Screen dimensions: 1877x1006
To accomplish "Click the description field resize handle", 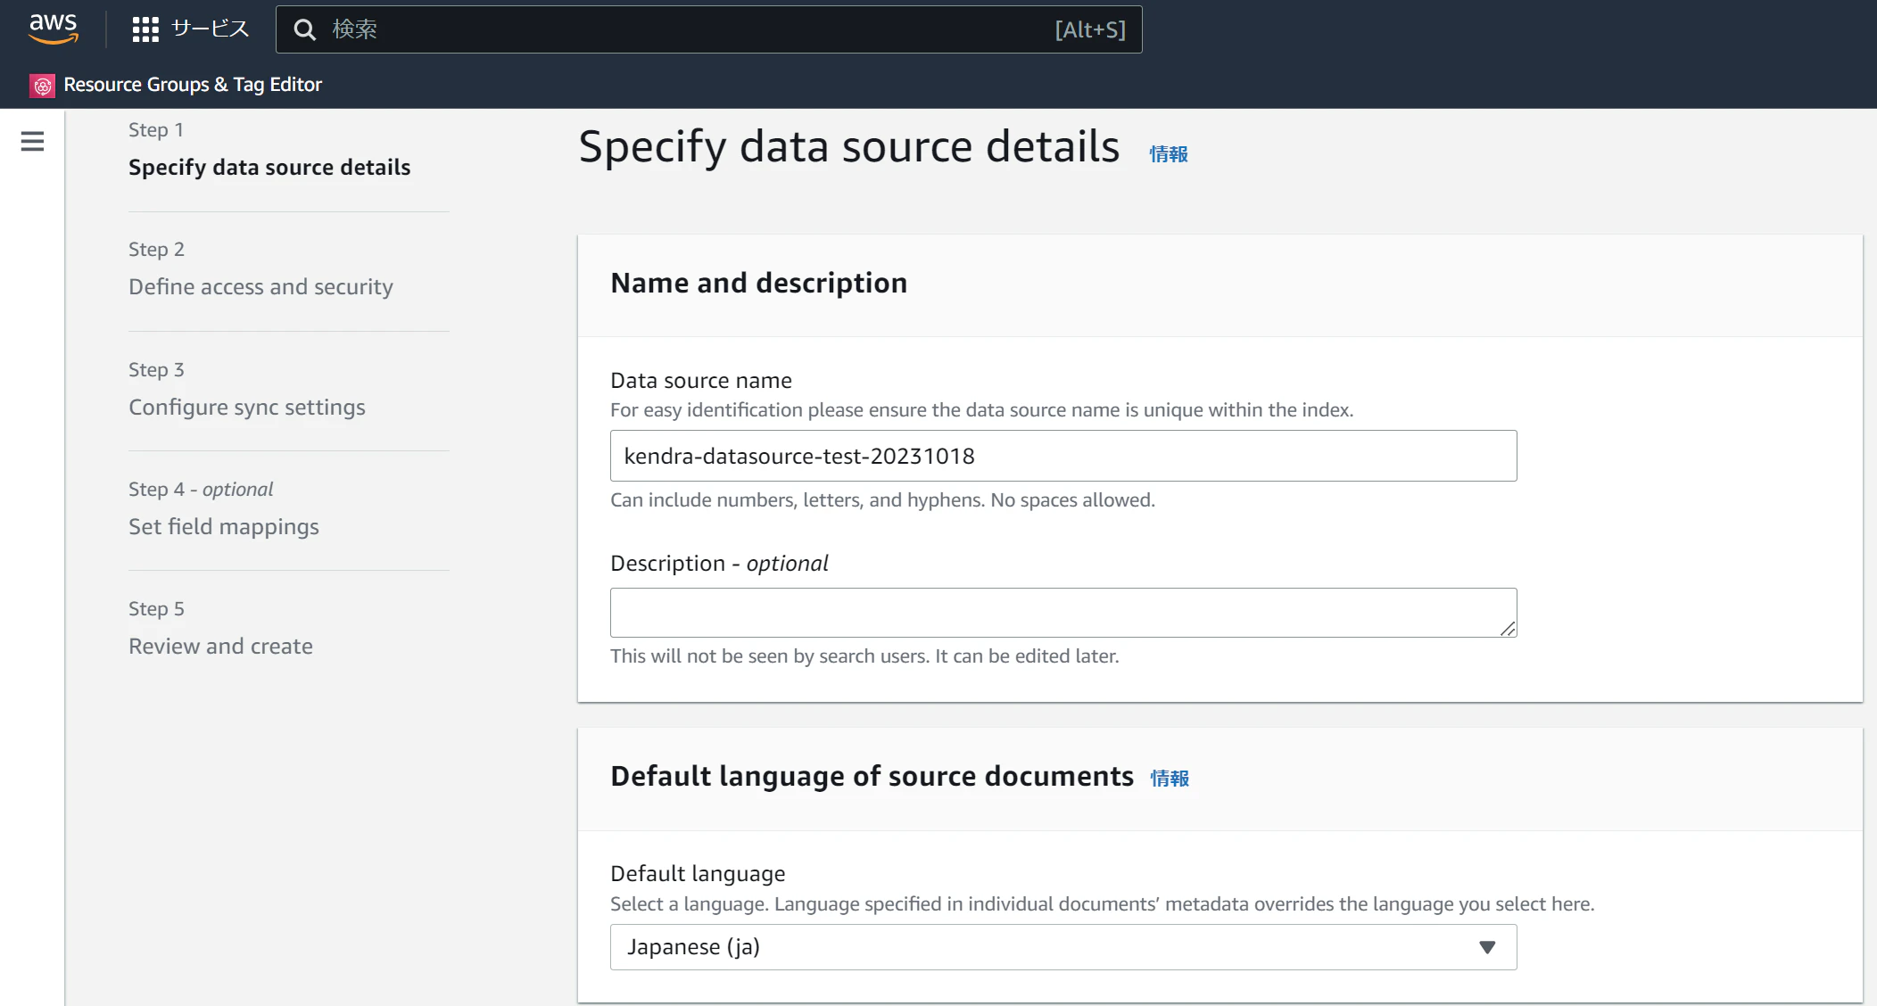I will (x=1508, y=629).
